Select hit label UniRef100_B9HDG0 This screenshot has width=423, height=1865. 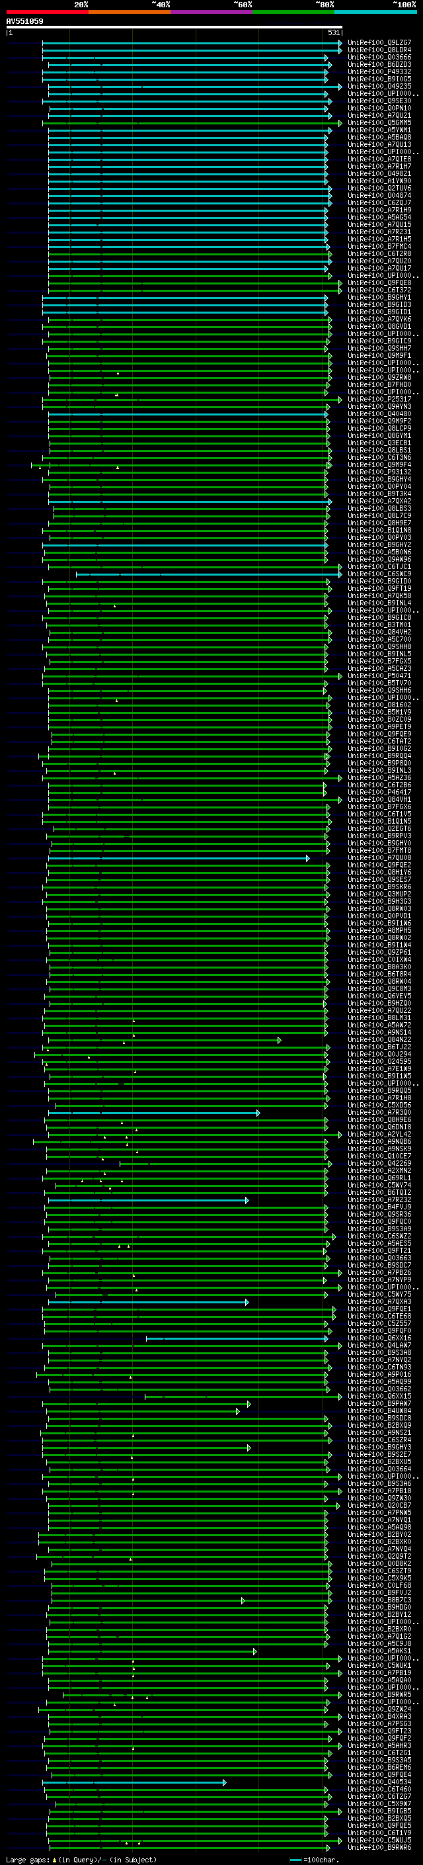379,1607
